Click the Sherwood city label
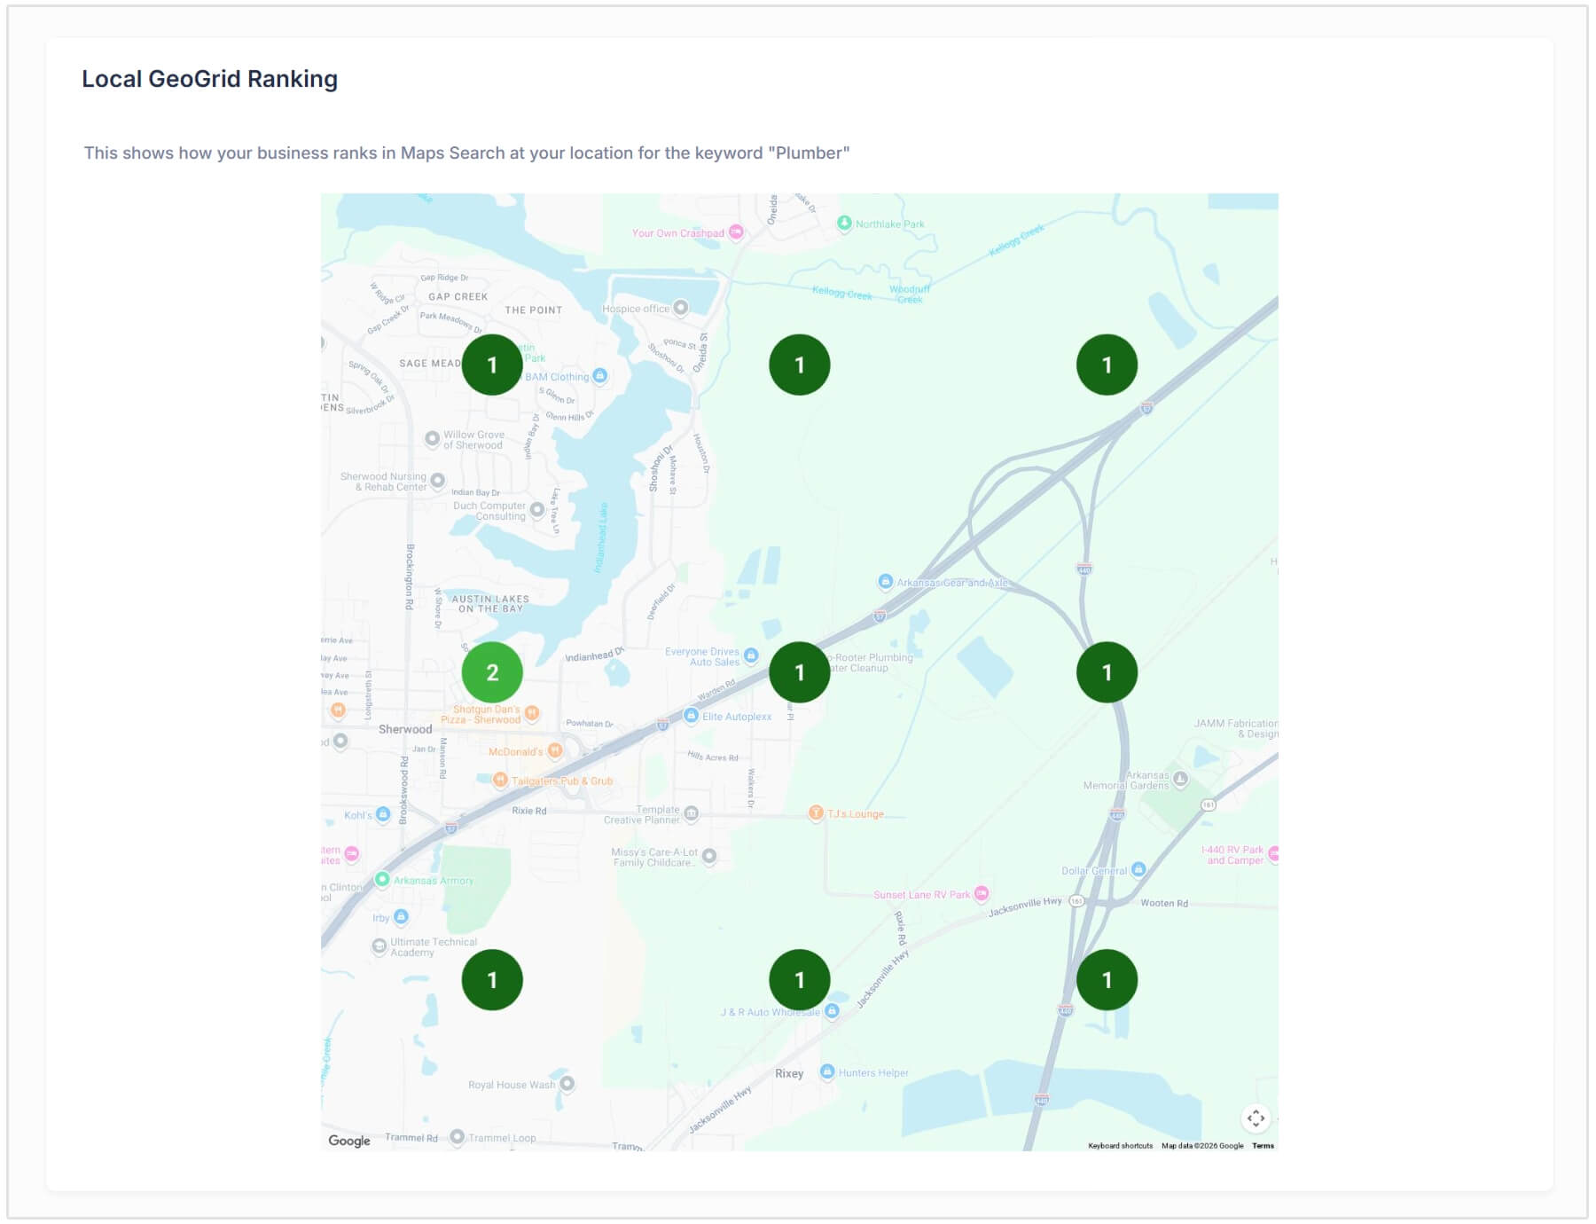This screenshot has width=1596, height=1224. [405, 729]
